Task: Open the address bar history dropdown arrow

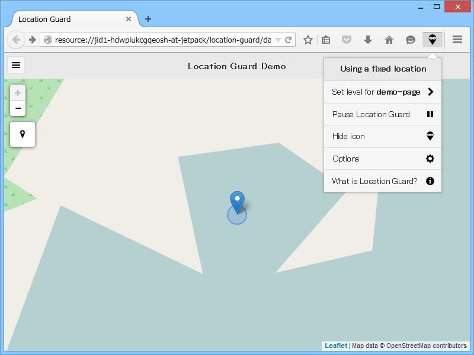Action: [x=279, y=40]
